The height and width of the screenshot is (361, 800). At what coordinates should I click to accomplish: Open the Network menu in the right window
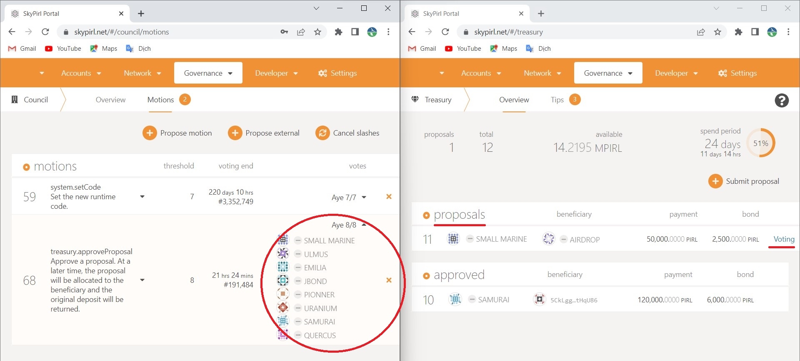[x=542, y=73]
